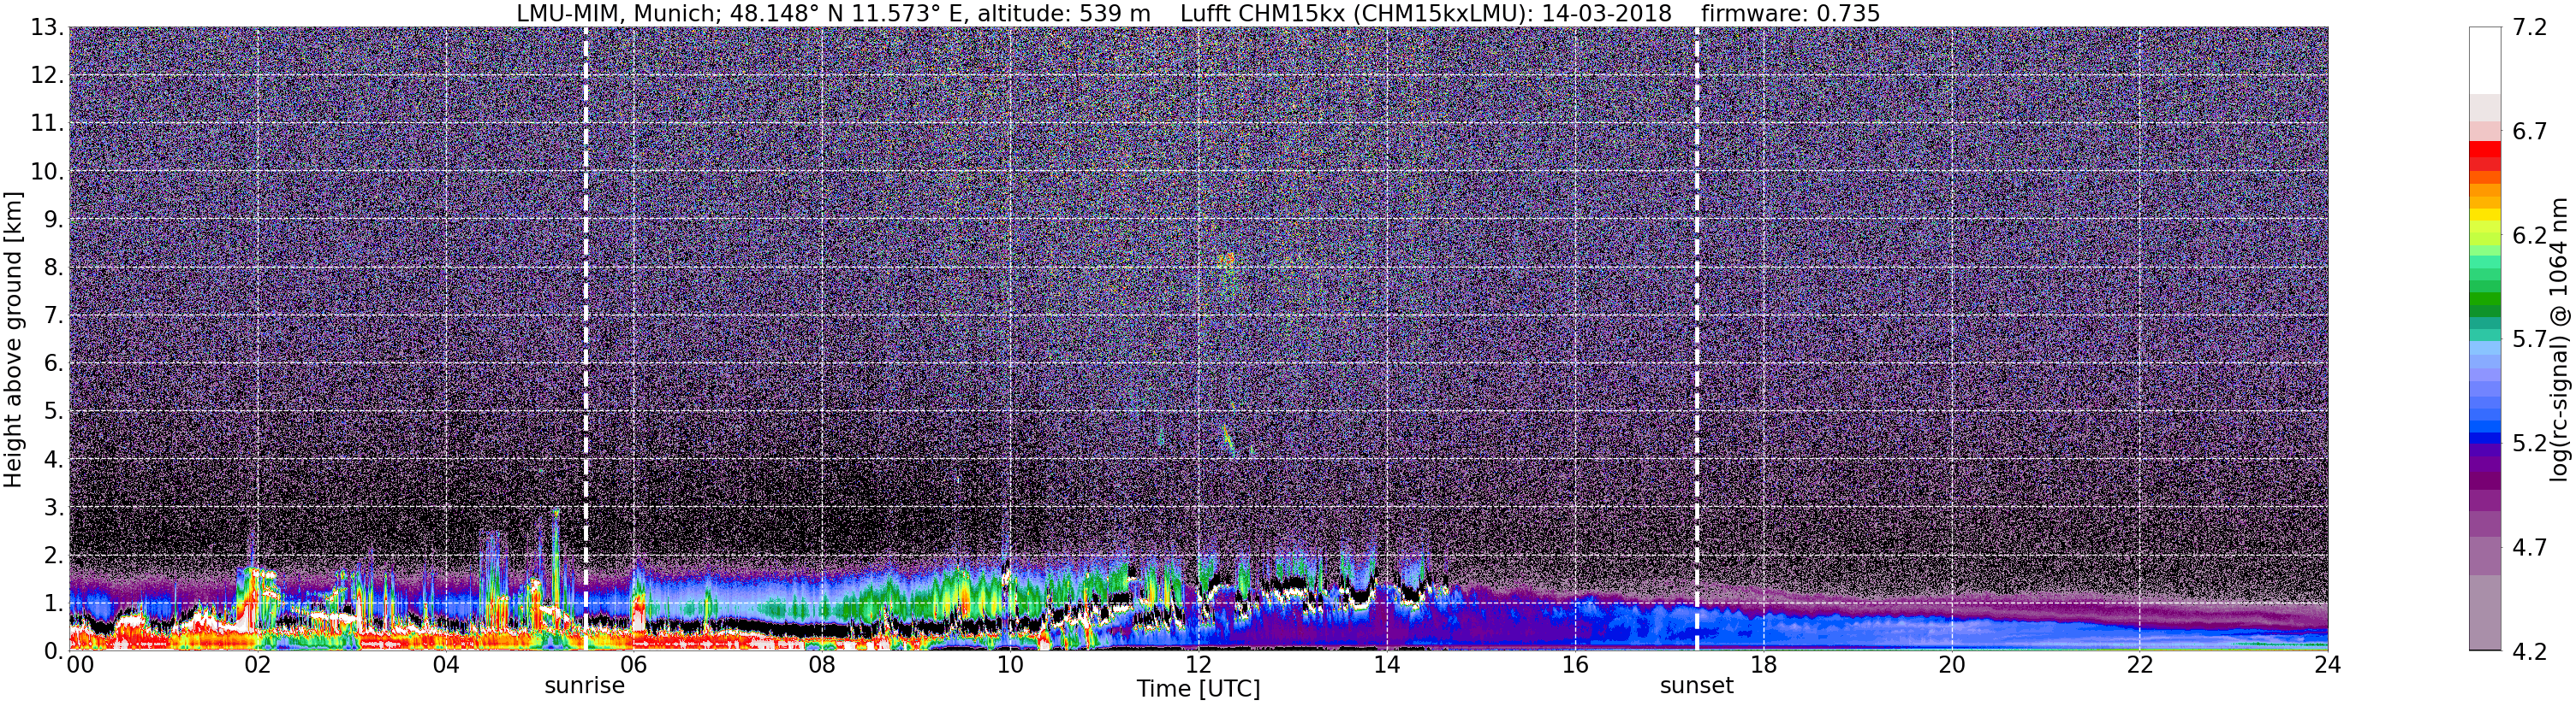Image resolution: width=2576 pixels, height=706 pixels.
Task: Click the 'sunset' label below the time axis
Action: [1696, 686]
